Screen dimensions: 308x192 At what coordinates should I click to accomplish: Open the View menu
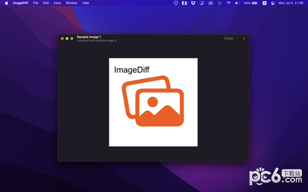(57, 3)
